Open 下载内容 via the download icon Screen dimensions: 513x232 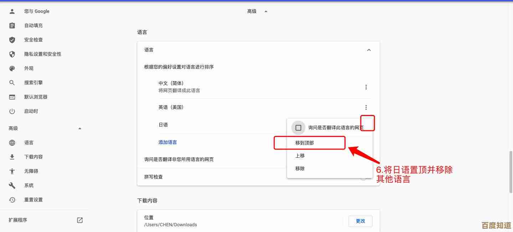tap(12, 157)
